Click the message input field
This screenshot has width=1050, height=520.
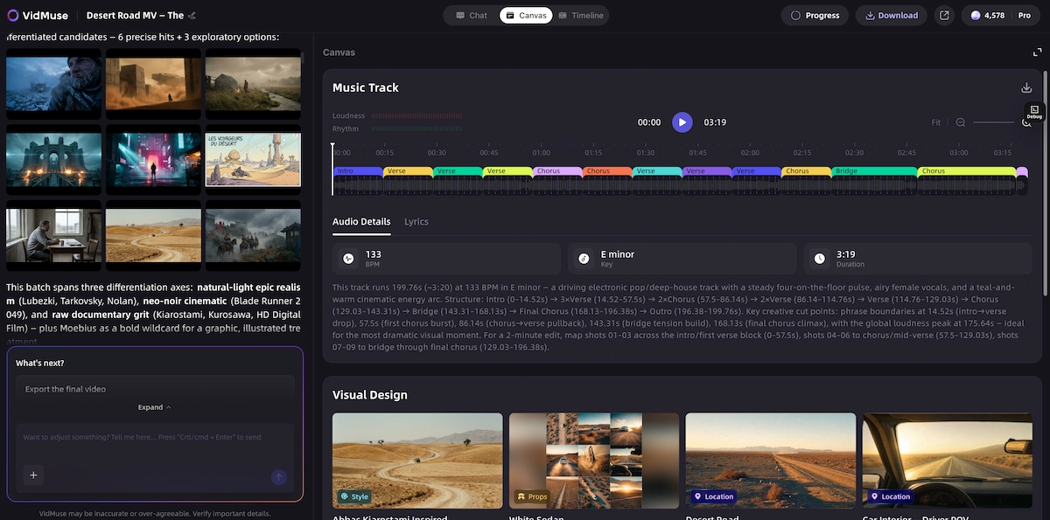coord(155,438)
